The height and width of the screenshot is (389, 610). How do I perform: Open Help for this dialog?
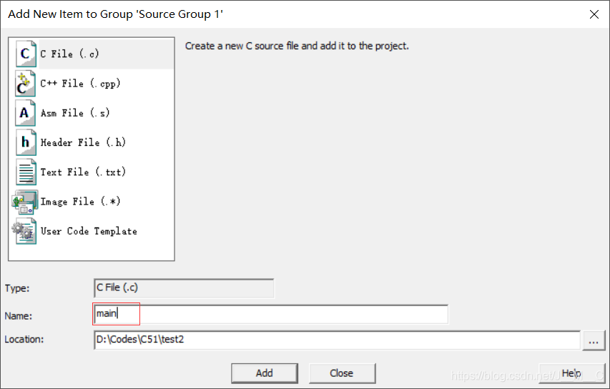(x=572, y=373)
